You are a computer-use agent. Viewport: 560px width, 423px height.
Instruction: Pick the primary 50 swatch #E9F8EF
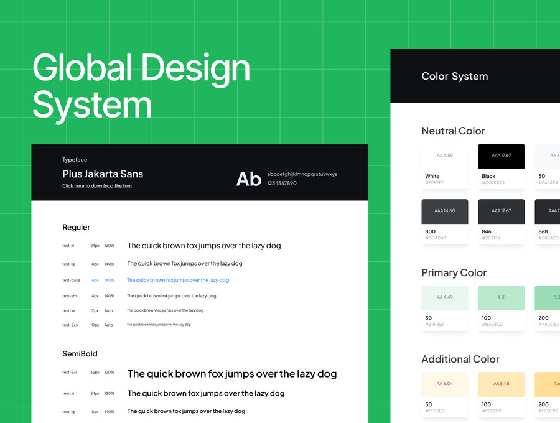445,308
